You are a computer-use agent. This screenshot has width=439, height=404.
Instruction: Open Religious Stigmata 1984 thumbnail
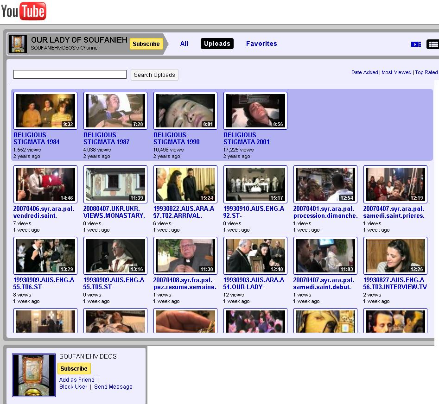[x=45, y=111]
